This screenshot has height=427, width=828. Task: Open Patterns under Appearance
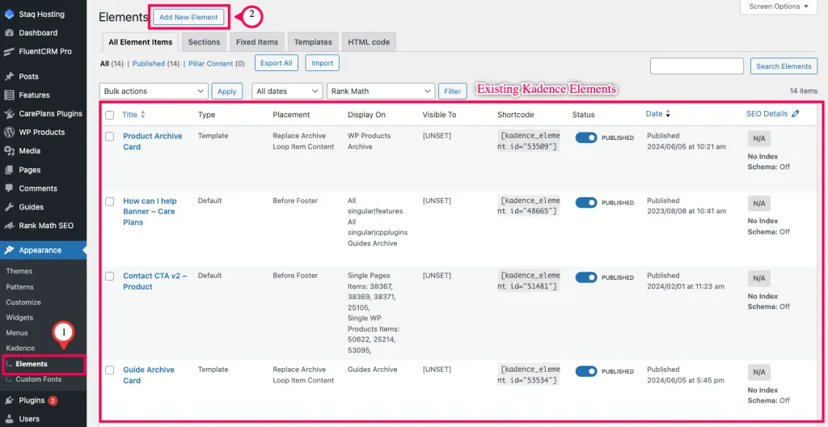pyautogui.click(x=19, y=287)
